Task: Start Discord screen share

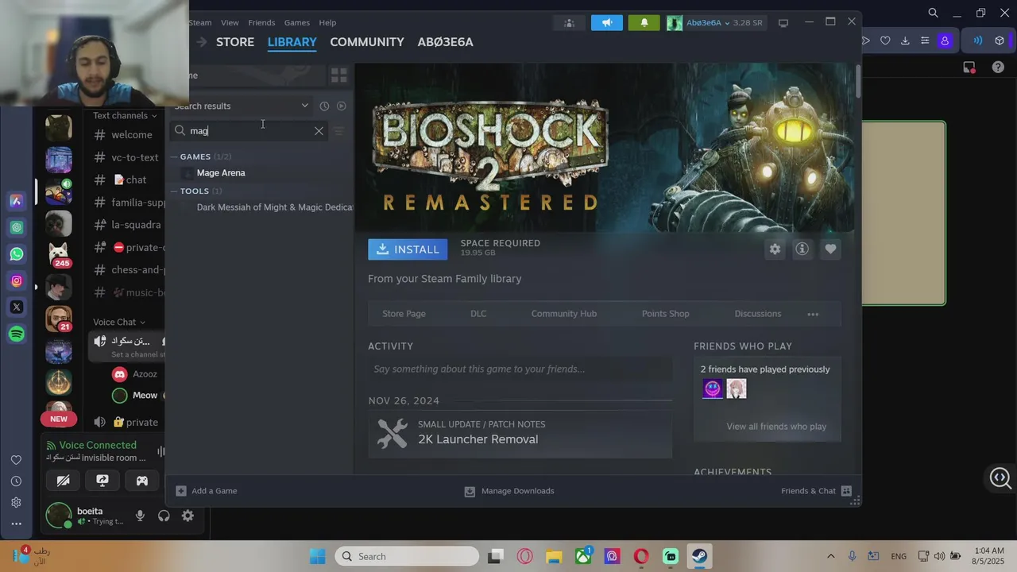Action: click(102, 481)
